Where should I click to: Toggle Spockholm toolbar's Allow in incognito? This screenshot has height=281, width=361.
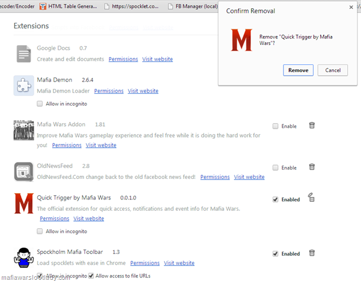coord(40,276)
